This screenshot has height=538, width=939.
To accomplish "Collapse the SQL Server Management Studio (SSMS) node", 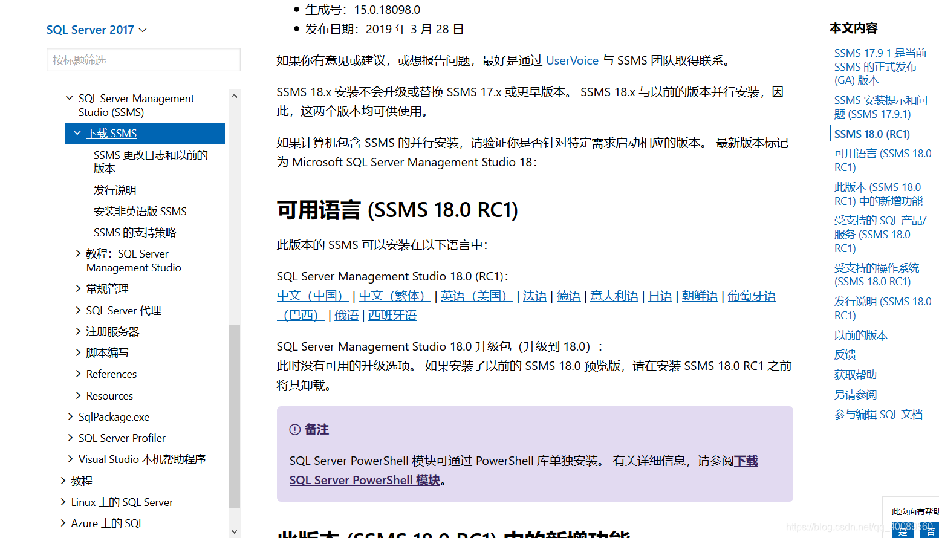I will pyautogui.click(x=70, y=97).
